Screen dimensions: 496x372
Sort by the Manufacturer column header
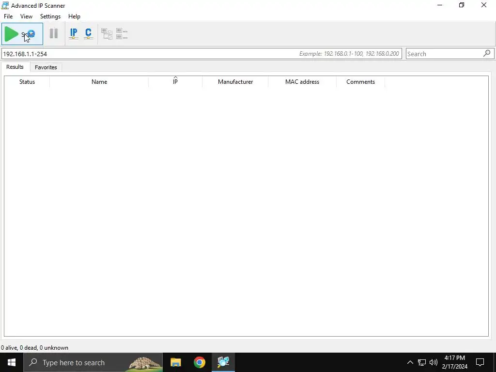[235, 81]
